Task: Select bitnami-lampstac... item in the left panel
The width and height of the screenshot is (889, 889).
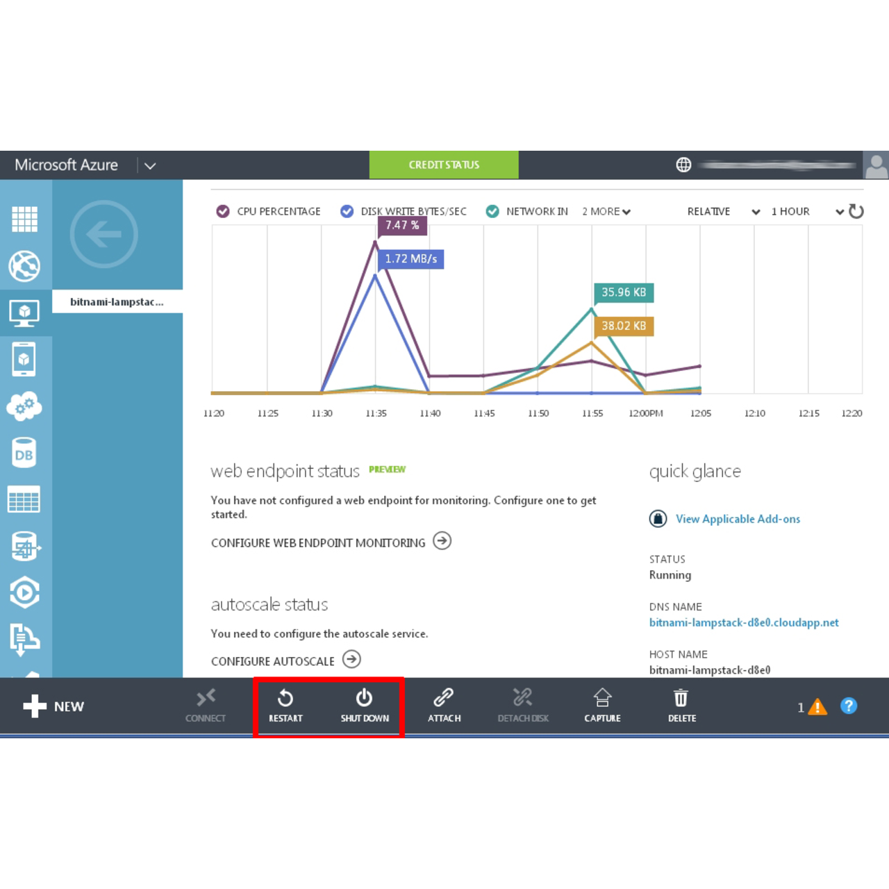Action: click(117, 302)
